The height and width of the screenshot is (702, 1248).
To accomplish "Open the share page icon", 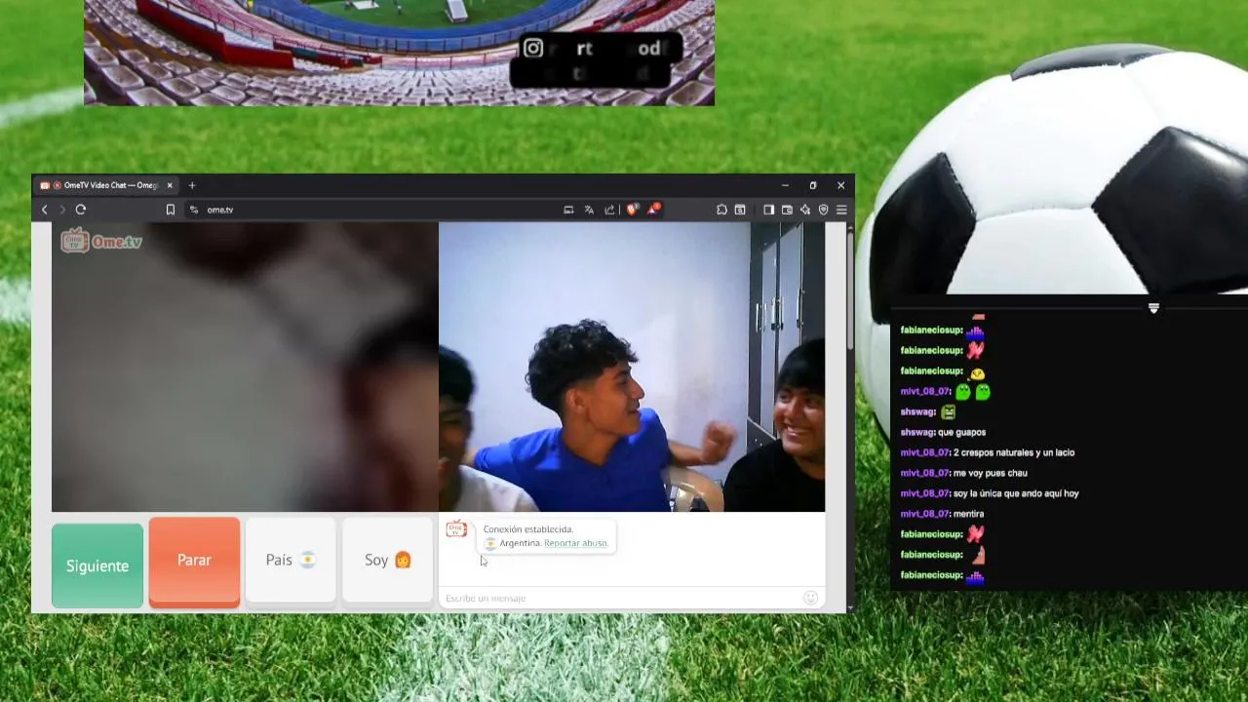I will coord(610,210).
